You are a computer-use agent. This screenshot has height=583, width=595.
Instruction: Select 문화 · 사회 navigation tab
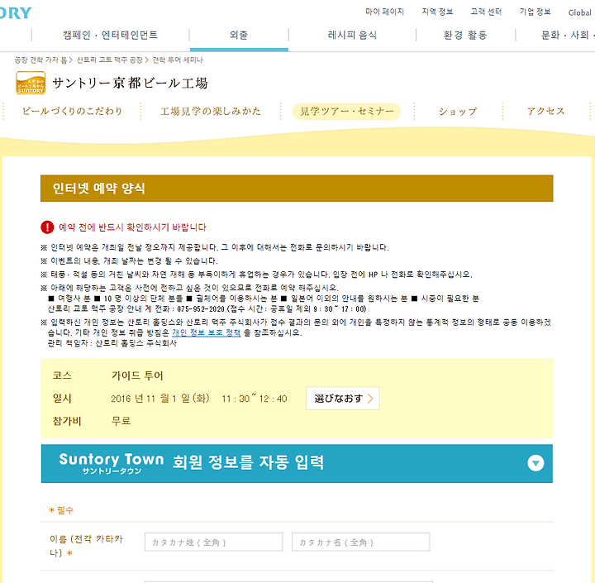(565, 35)
